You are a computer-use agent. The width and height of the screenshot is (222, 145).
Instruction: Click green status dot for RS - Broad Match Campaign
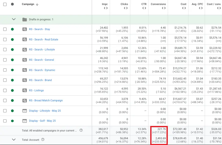click(12, 100)
